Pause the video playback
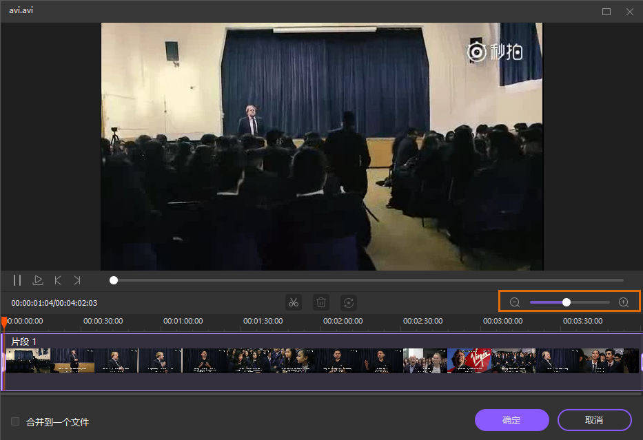This screenshot has height=440, width=643. click(x=17, y=280)
